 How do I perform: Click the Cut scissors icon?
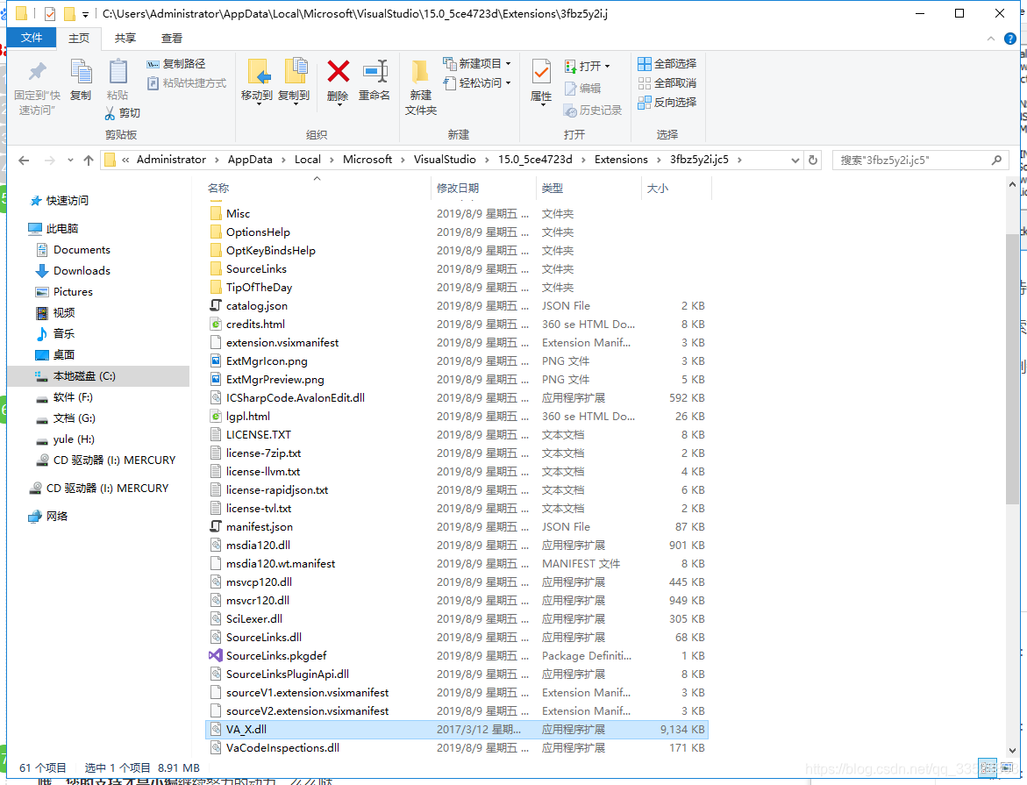pyautogui.click(x=110, y=112)
